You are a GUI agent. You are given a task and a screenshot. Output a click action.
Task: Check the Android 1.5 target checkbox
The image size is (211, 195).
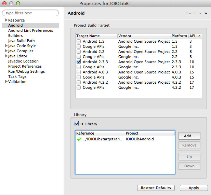[79, 41]
